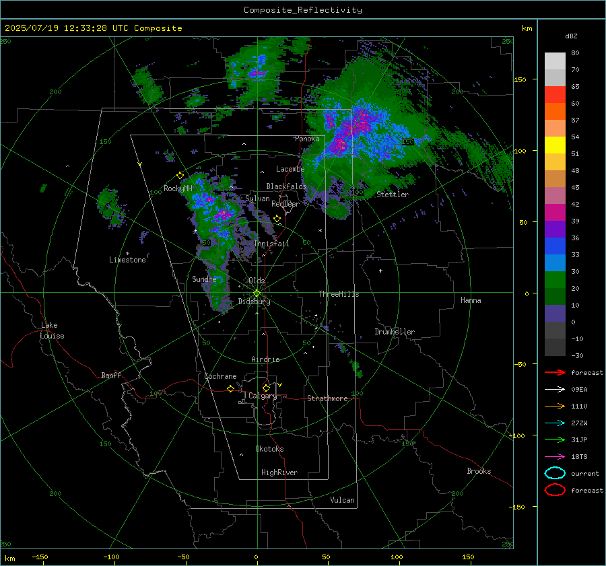Viewport: 606px width, 566px height.
Task: Select the Airdrie city label
Action: click(265, 359)
